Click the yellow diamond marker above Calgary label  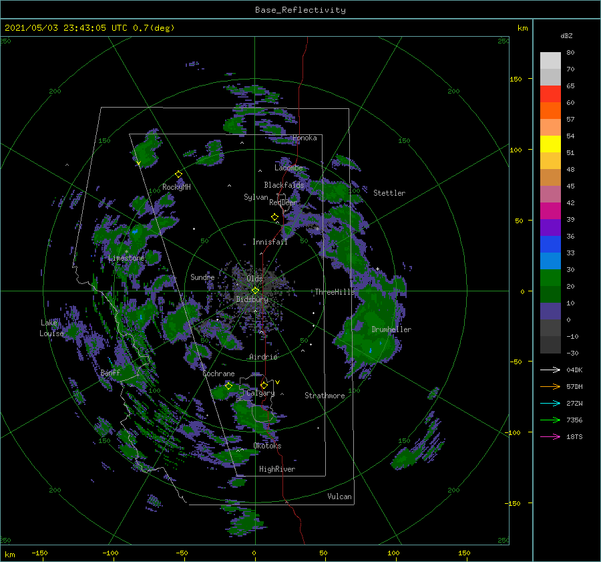[x=264, y=385]
